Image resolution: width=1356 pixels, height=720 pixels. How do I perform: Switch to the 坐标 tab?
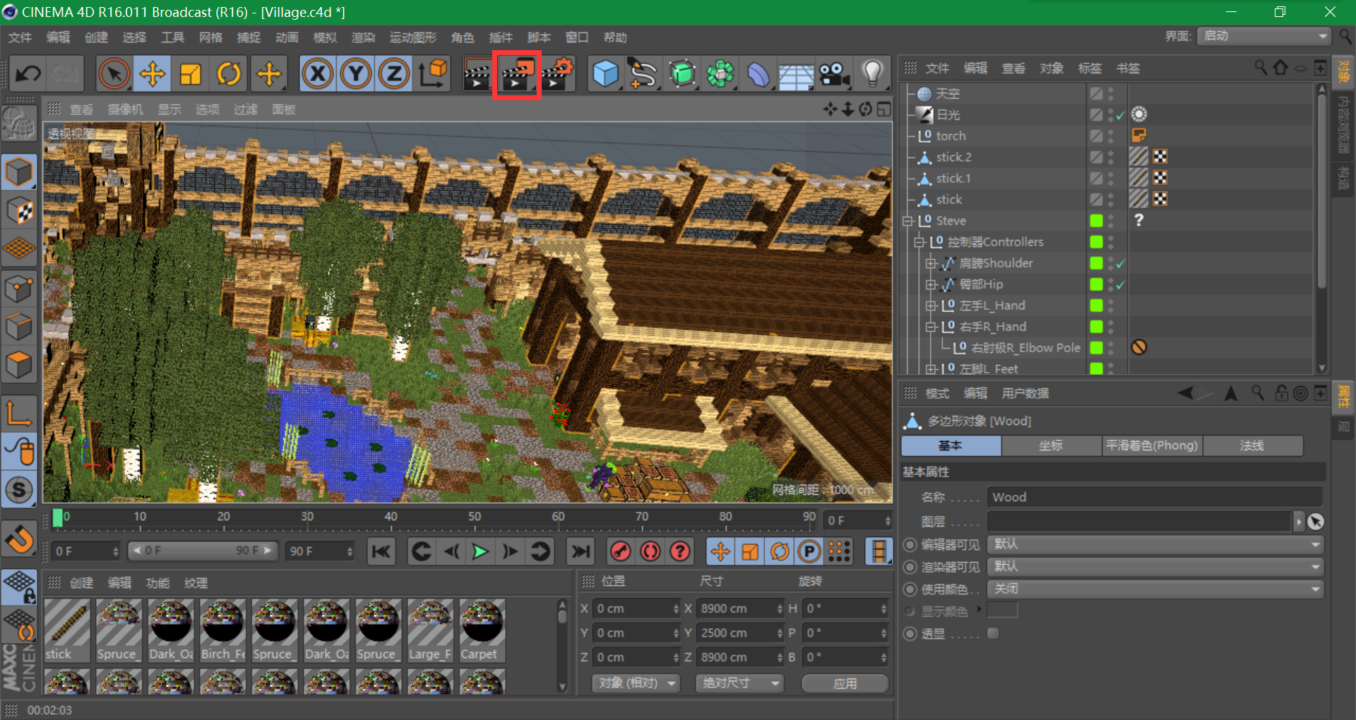1051,445
